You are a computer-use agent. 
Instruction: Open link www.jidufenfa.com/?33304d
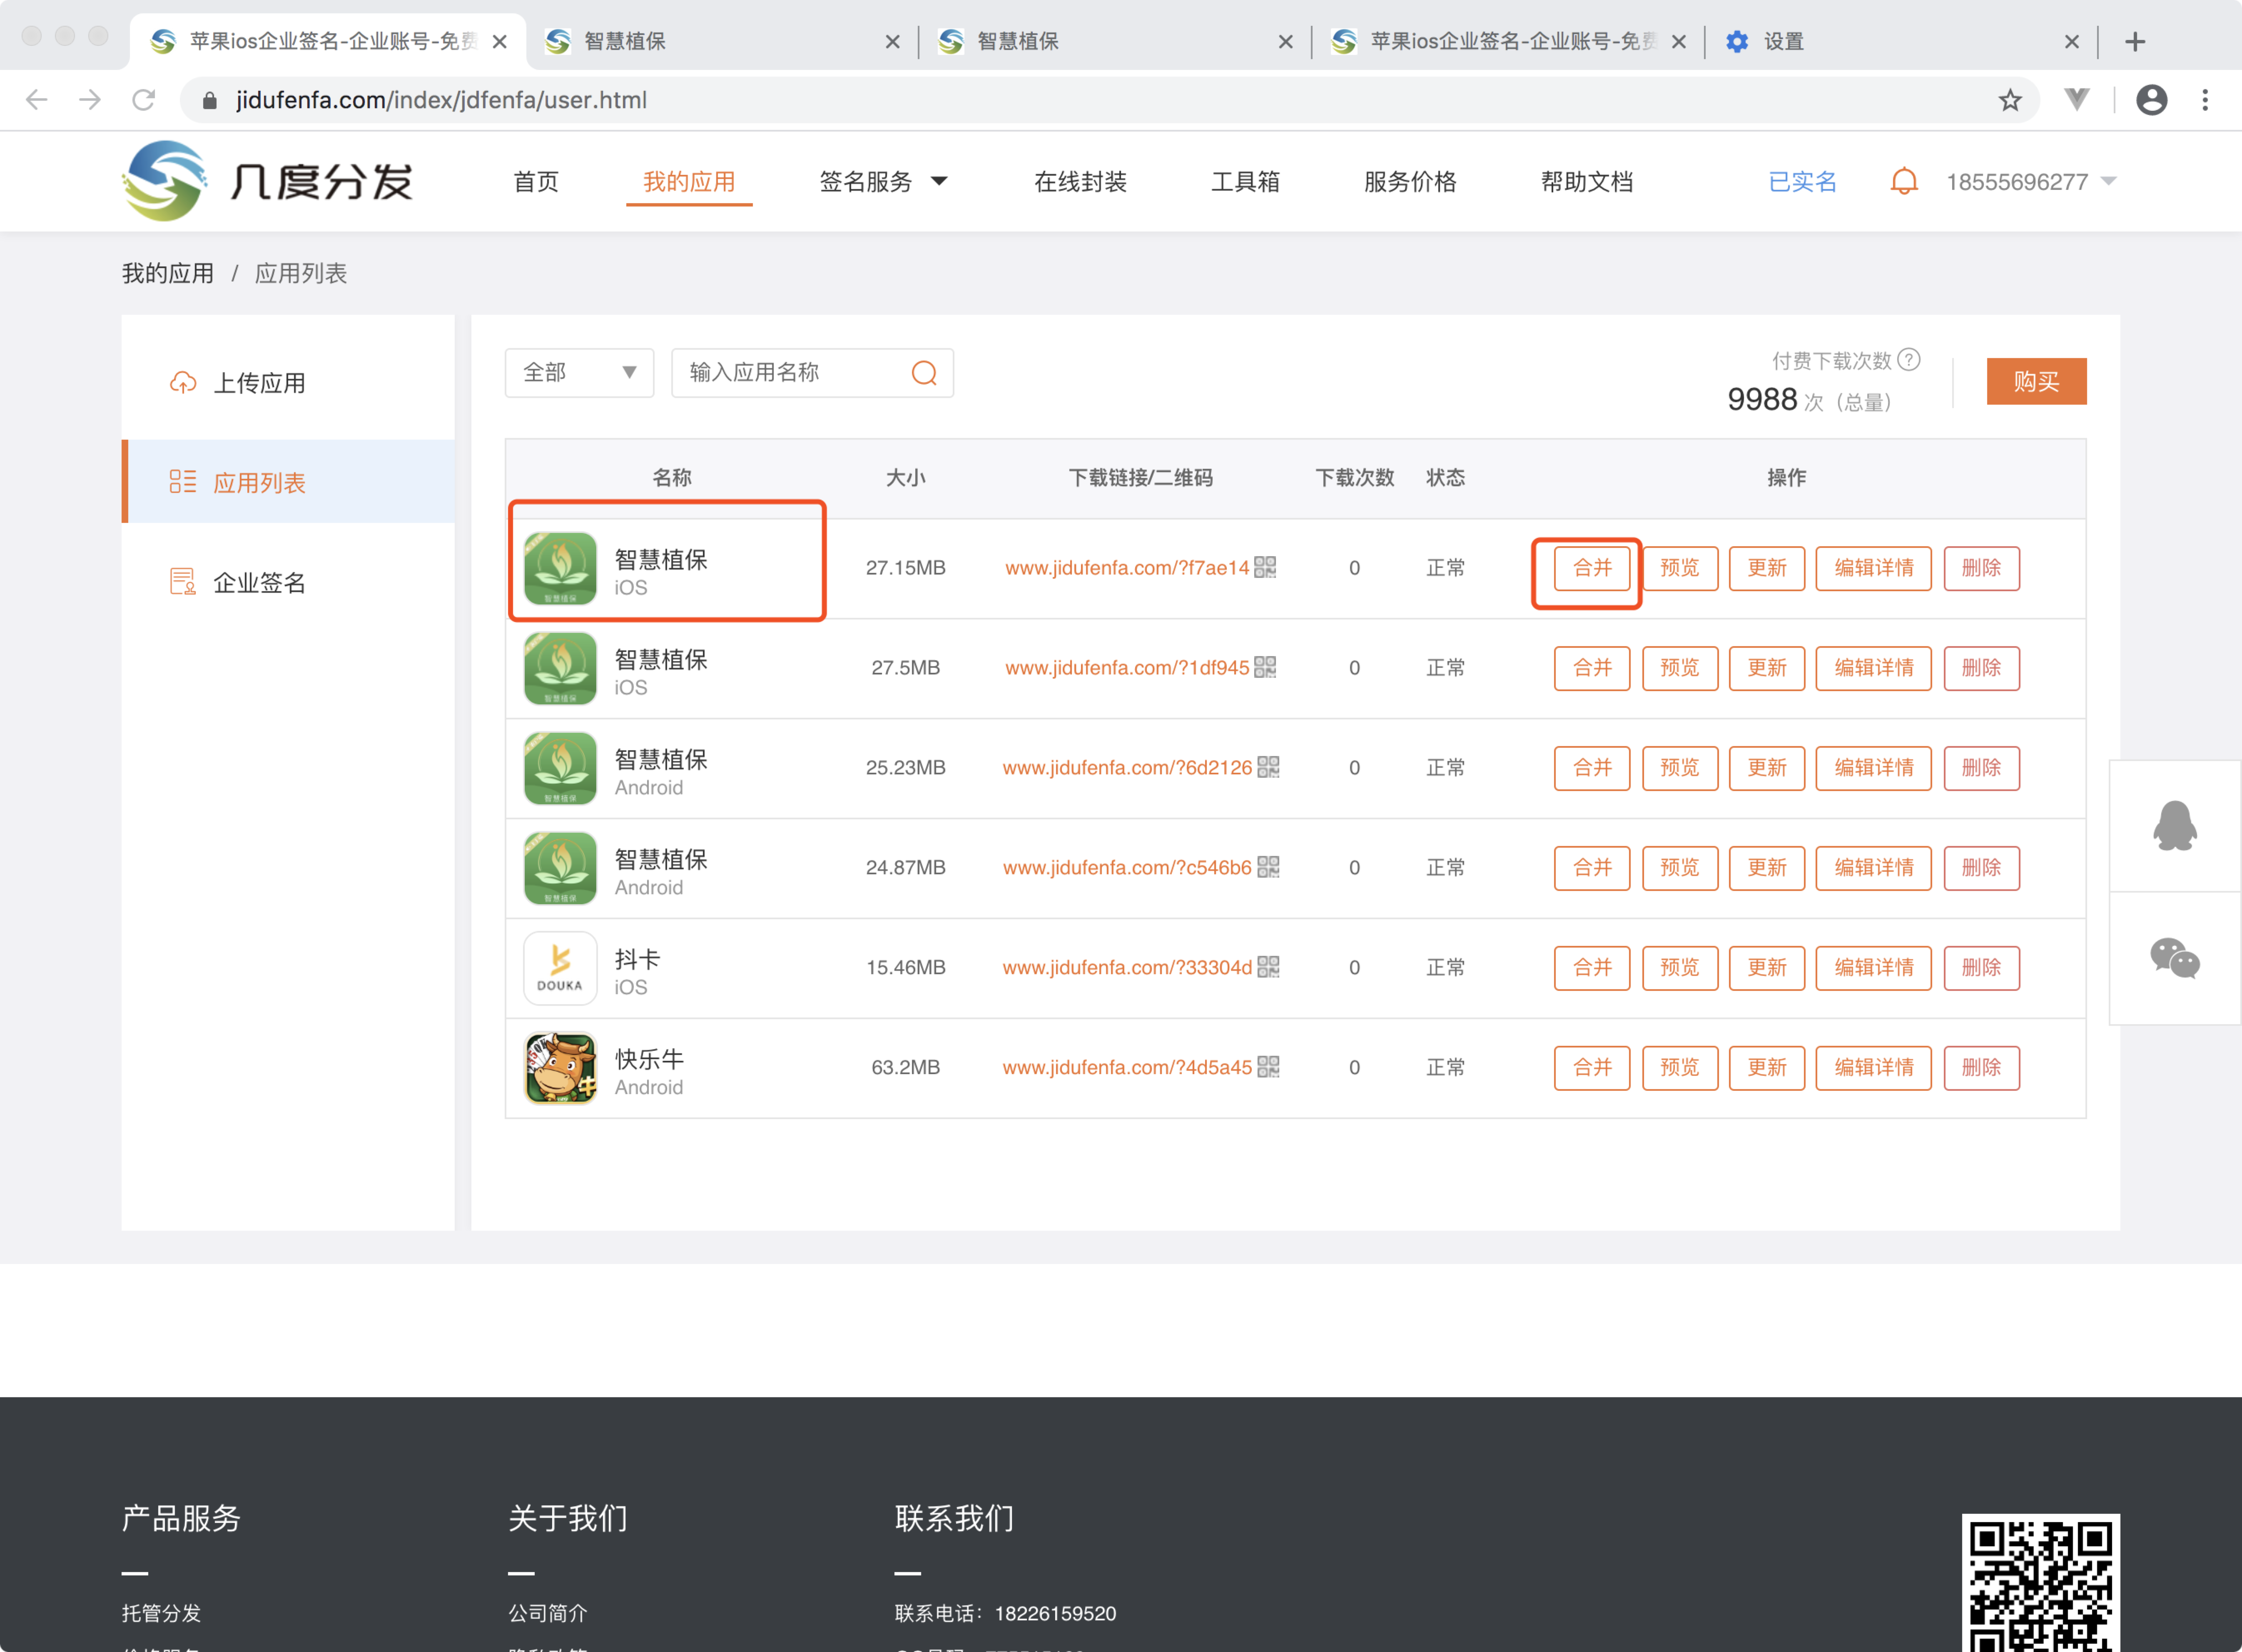tap(1127, 967)
